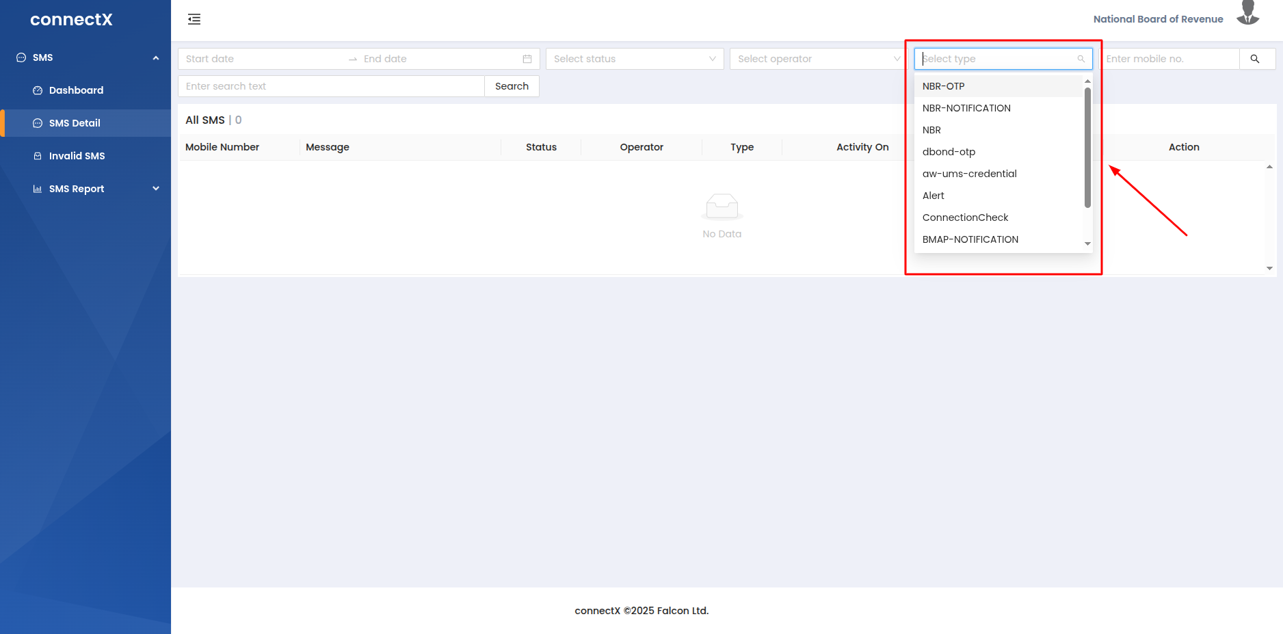Click the connectX logo
Viewport: 1283px width, 634px height.
coord(71,20)
